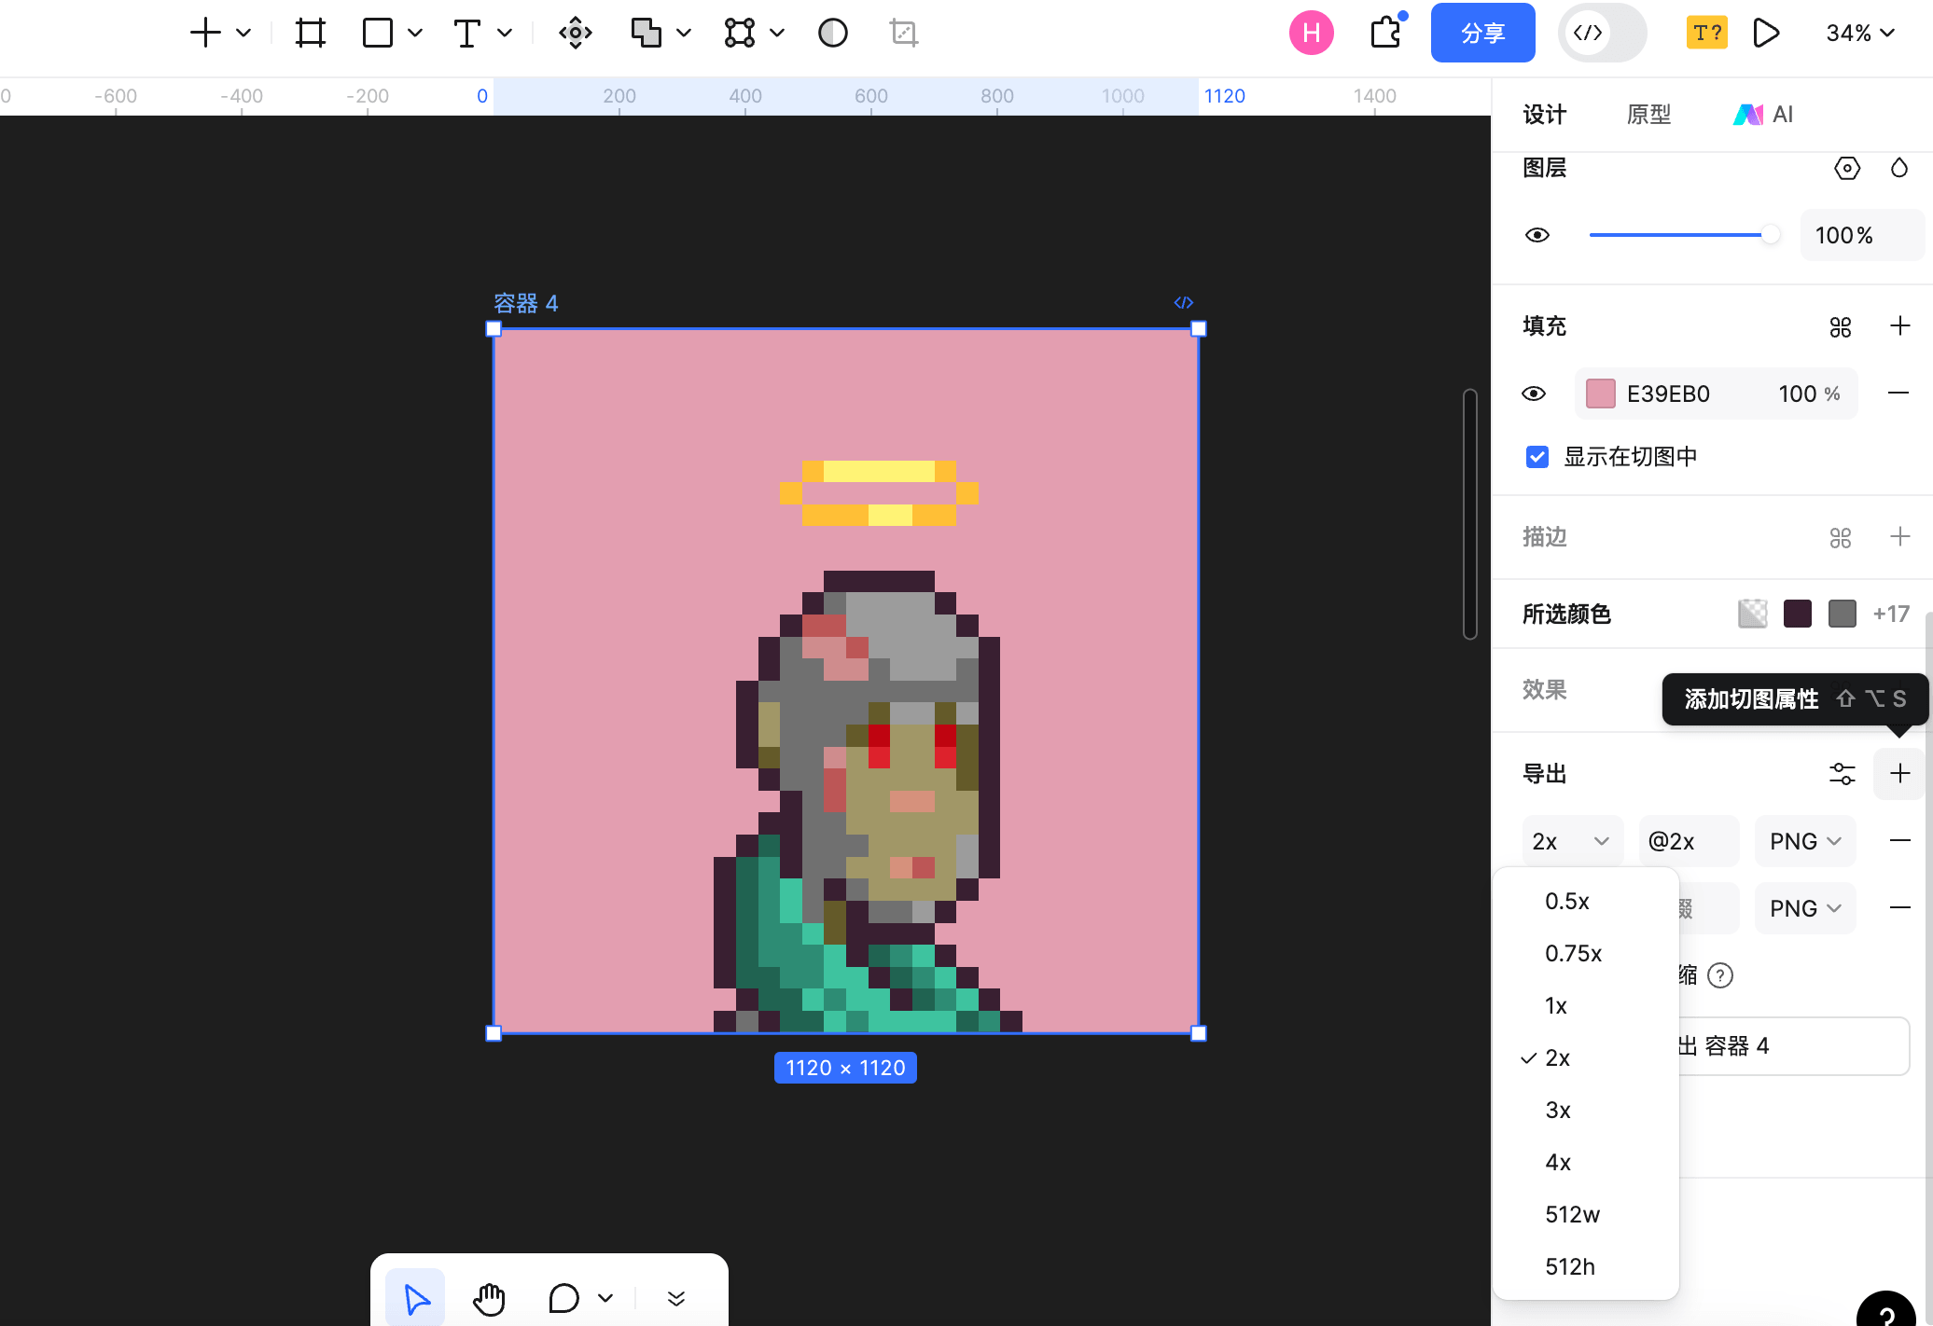The height and width of the screenshot is (1326, 1933).
Task: Open the AI panel tab
Action: coord(1763,114)
